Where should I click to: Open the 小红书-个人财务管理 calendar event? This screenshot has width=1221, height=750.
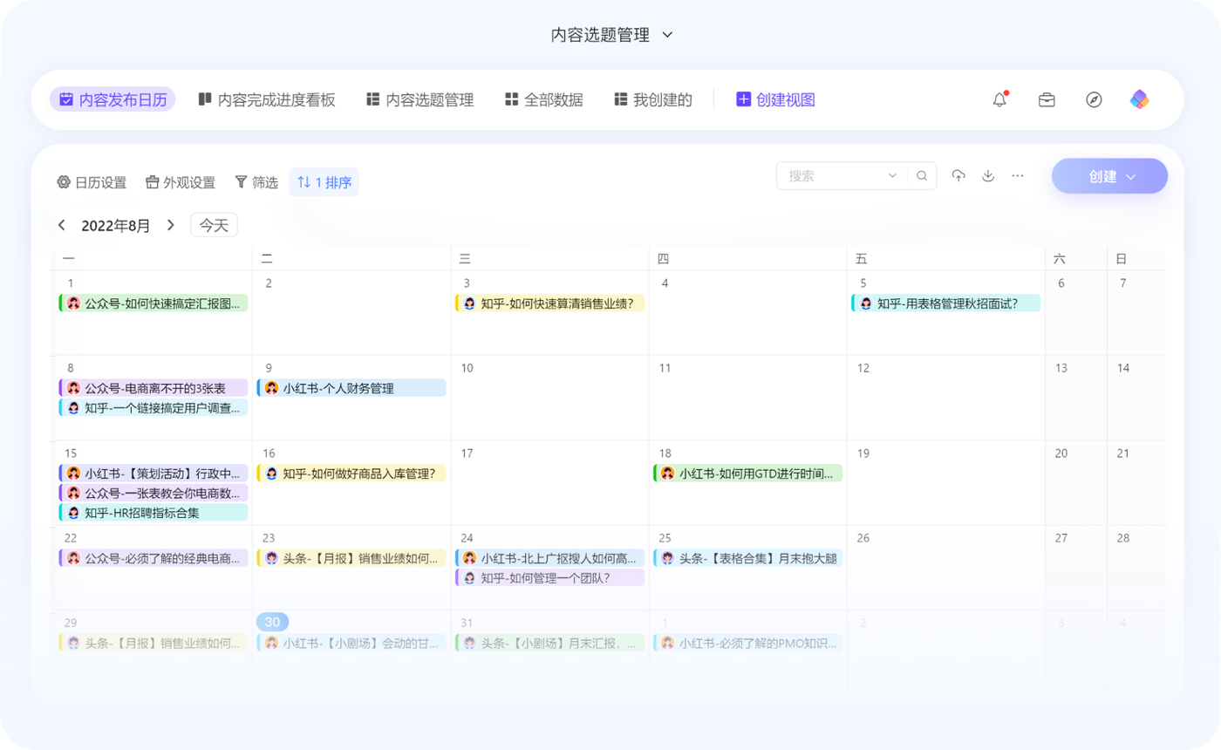tap(351, 388)
